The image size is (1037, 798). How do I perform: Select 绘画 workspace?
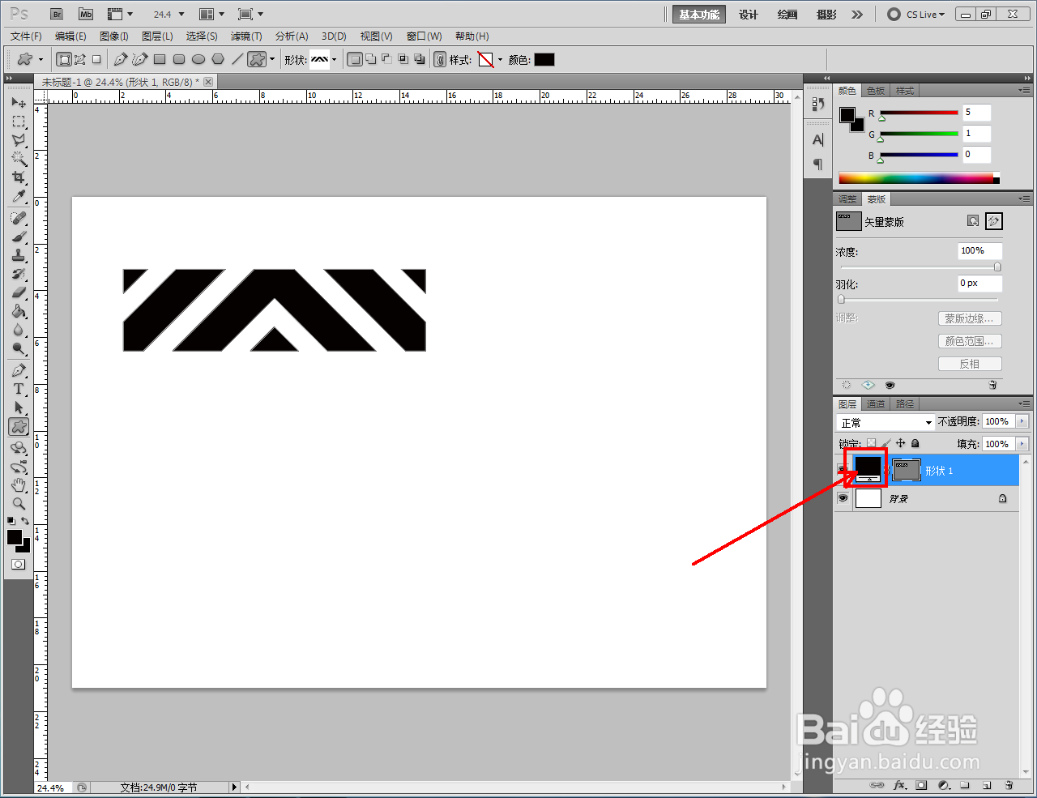coord(787,15)
